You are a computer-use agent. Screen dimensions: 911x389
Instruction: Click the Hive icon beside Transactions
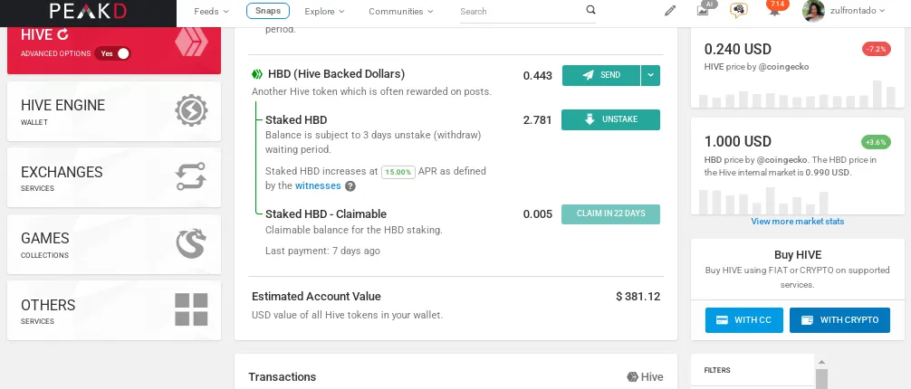632,377
